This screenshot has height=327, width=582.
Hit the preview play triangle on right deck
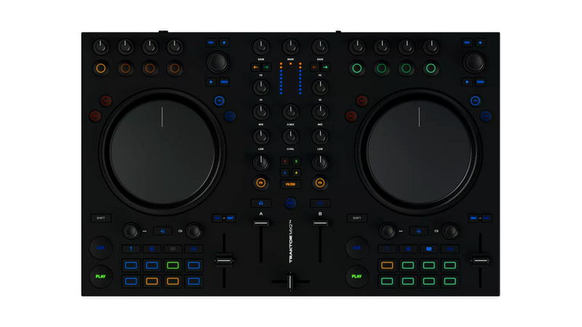tap(467, 82)
